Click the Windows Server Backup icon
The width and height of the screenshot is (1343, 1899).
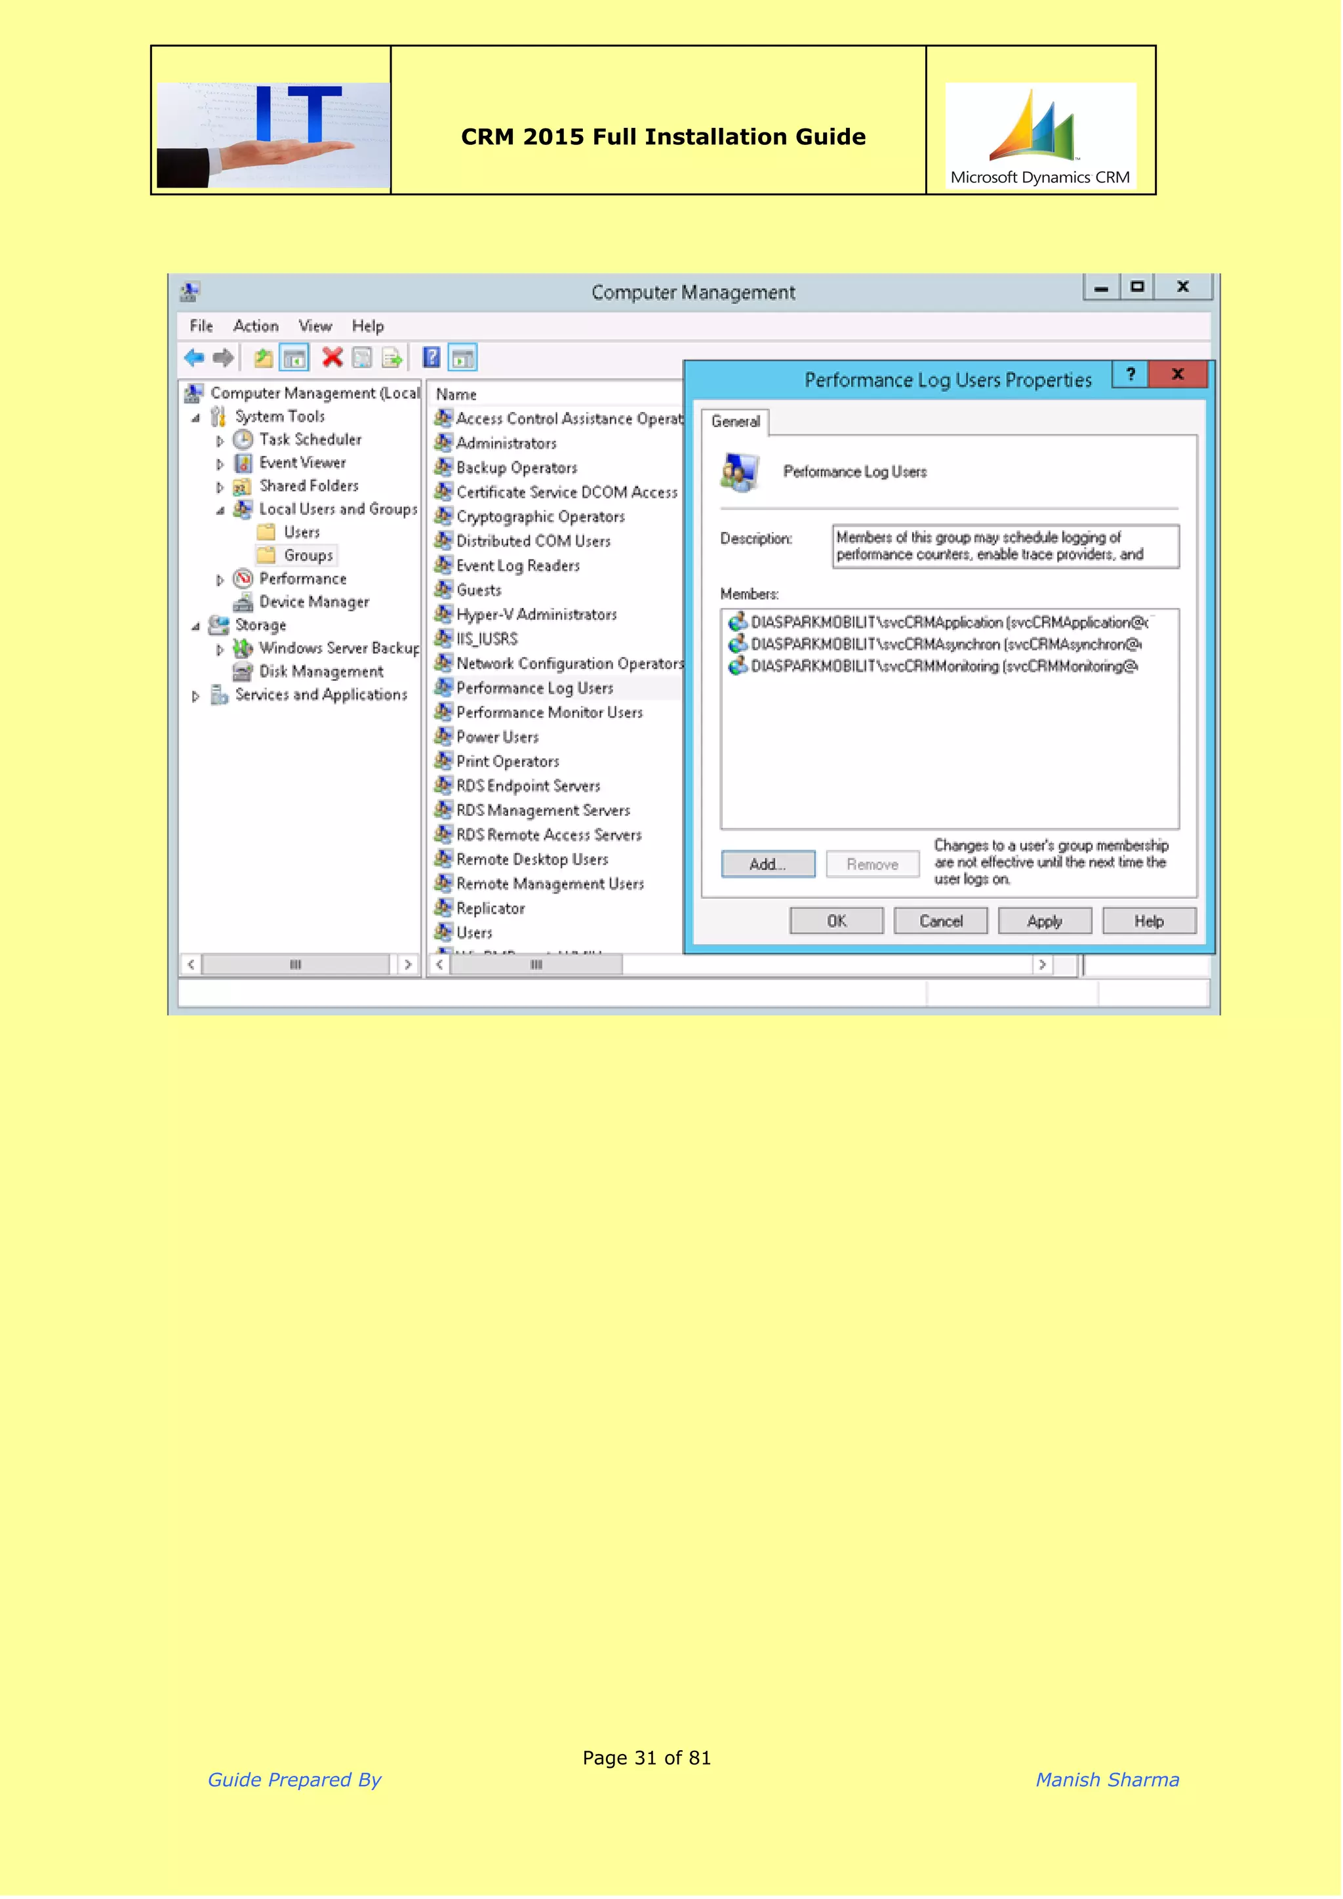[x=243, y=649]
